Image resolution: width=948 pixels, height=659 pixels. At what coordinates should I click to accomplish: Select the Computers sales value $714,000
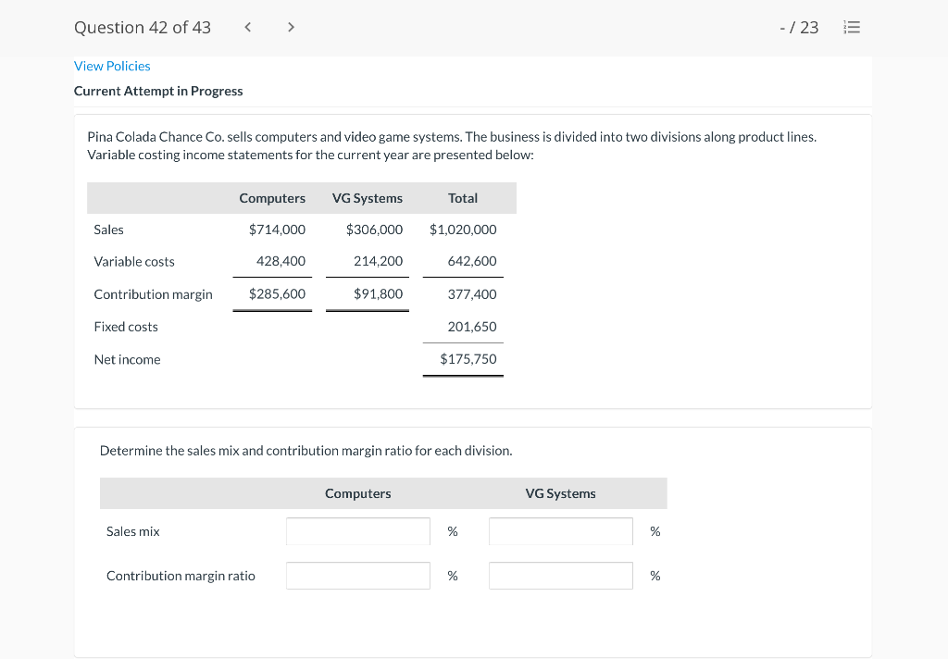coord(277,230)
